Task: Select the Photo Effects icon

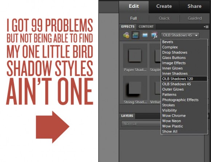Action: click(145, 35)
